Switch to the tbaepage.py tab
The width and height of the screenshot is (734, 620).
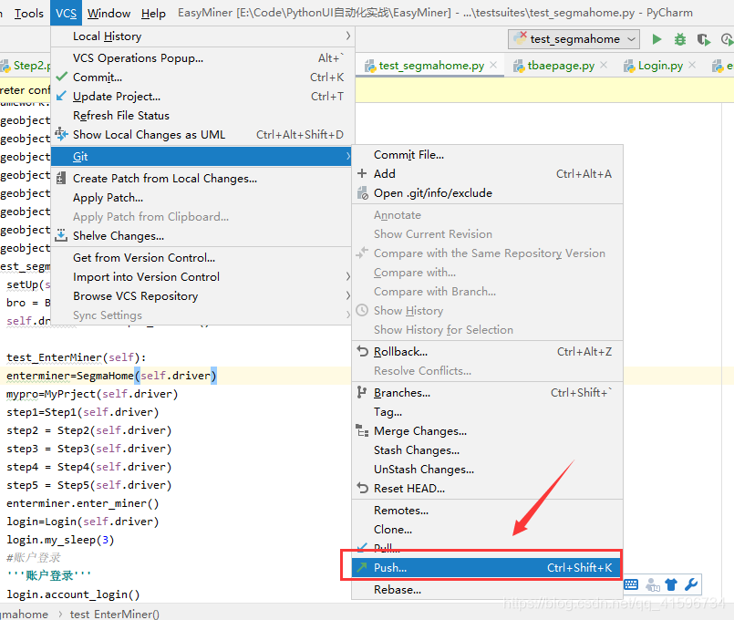[x=561, y=66]
